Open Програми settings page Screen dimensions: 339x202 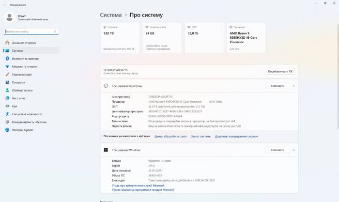point(31,82)
